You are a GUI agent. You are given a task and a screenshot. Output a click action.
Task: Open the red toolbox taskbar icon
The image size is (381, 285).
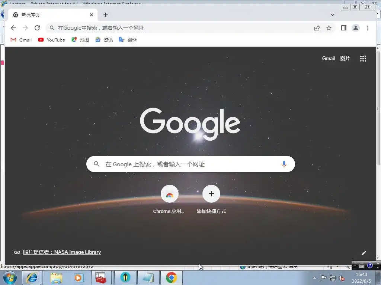[101, 278]
